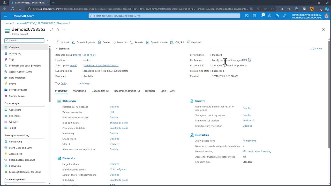Go back in the browser
Screen dimensions: 331x186
coord(5,9)
